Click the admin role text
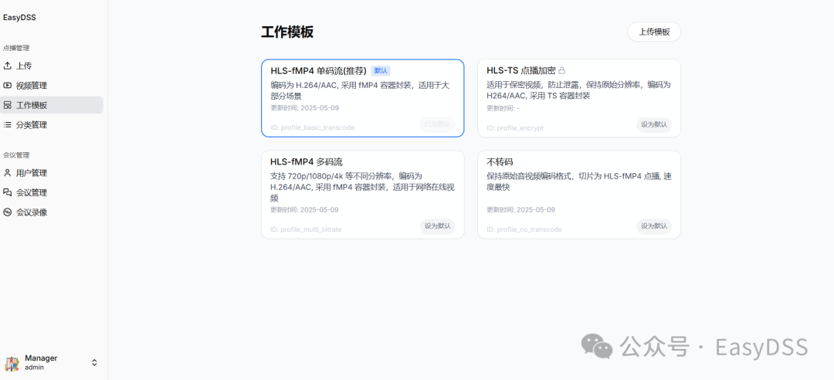Image resolution: width=834 pixels, height=380 pixels. [x=34, y=367]
